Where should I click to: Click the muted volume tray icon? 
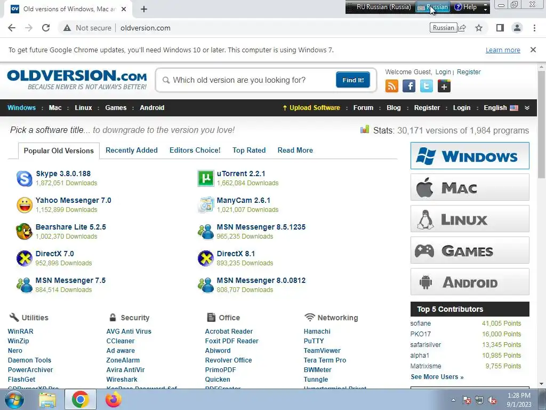click(x=492, y=400)
